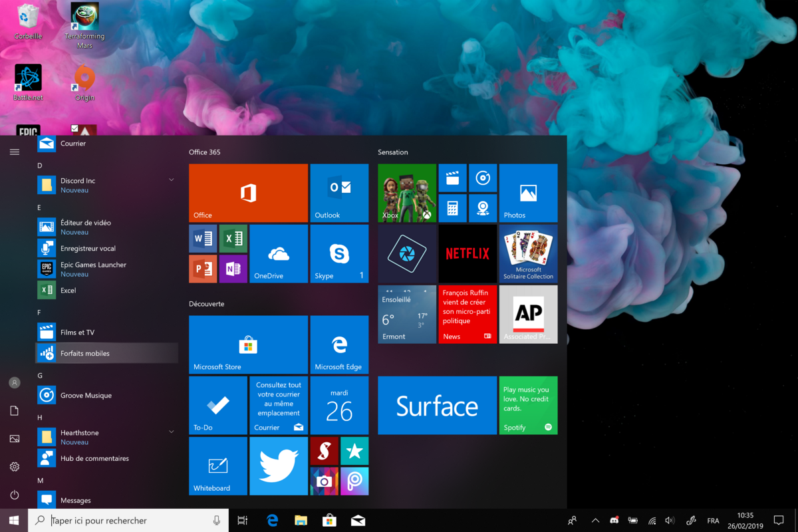
Task: Click the Office 365 group heading
Action: click(204, 152)
